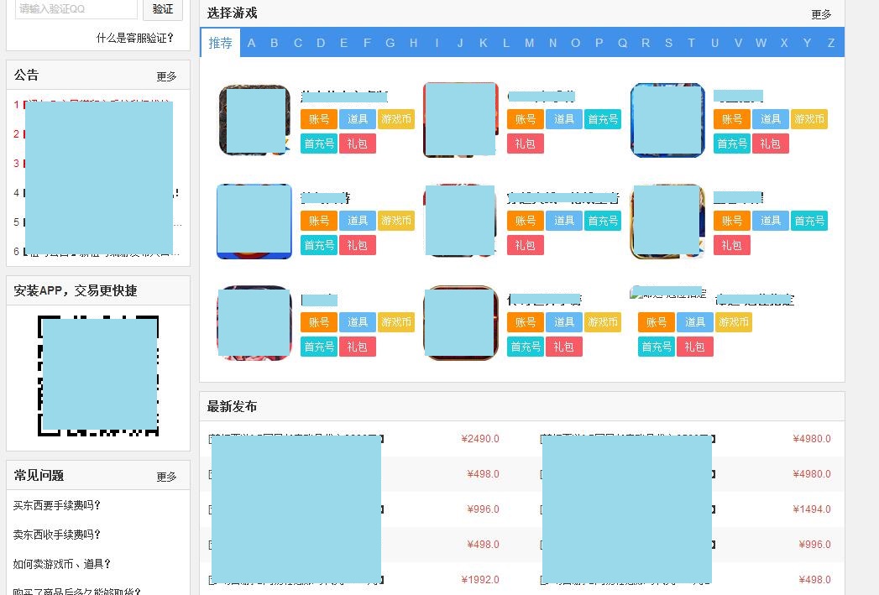Select letter M game filter tab

[x=529, y=43]
